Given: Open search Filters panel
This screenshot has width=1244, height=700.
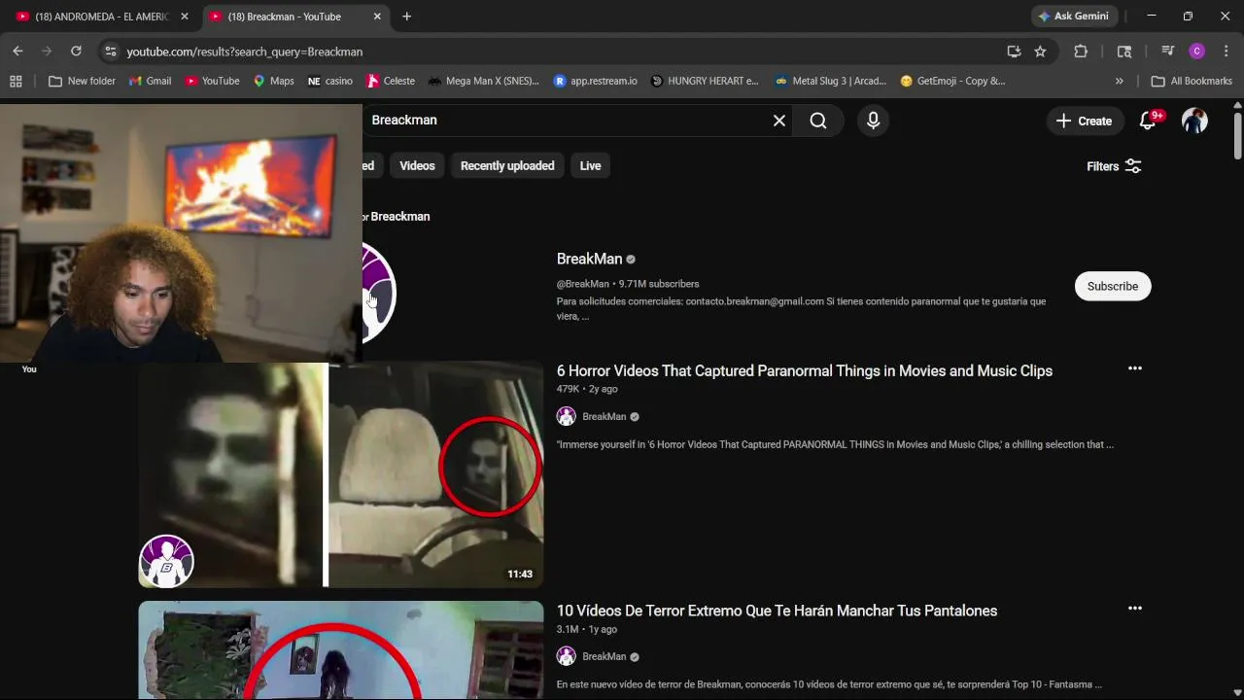Looking at the screenshot, I should pyautogui.click(x=1114, y=166).
